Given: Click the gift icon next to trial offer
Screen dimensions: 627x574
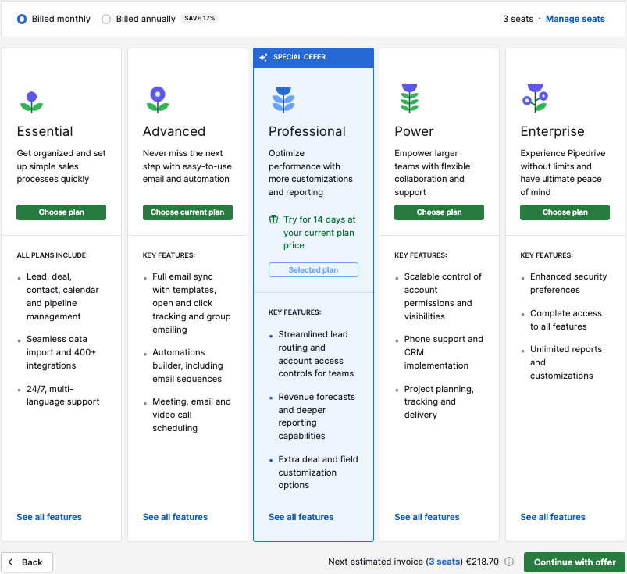Looking at the screenshot, I should (273, 219).
